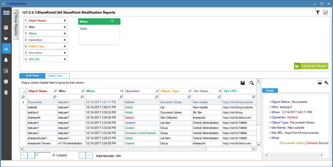Click the page number input field
The width and height of the screenshot is (333, 167).
tap(43, 155)
